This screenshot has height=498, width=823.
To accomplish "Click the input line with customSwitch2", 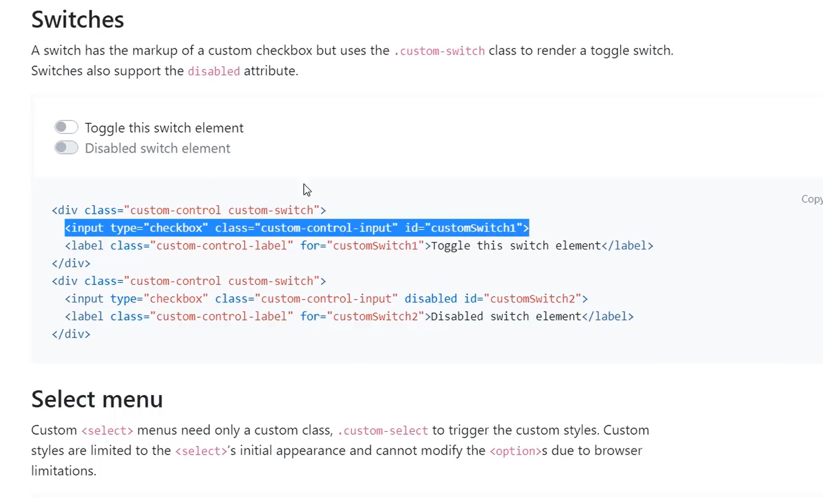I will (x=326, y=298).
